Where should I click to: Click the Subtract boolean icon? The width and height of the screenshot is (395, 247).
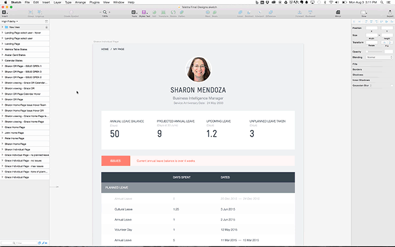tap(249, 12)
